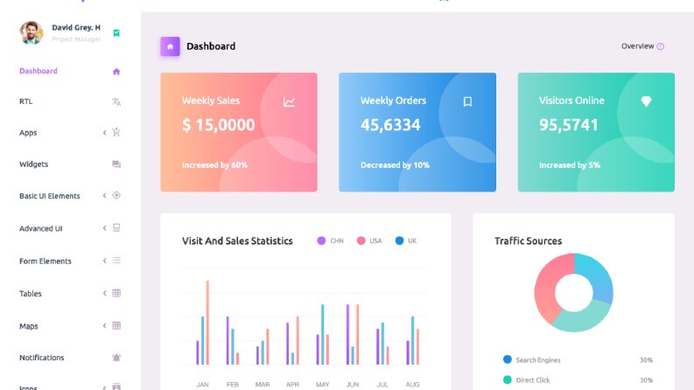Viewport: 694px width, 390px height.
Task: Click the tall orange JAN bar in chart
Action: tap(207, 323)
